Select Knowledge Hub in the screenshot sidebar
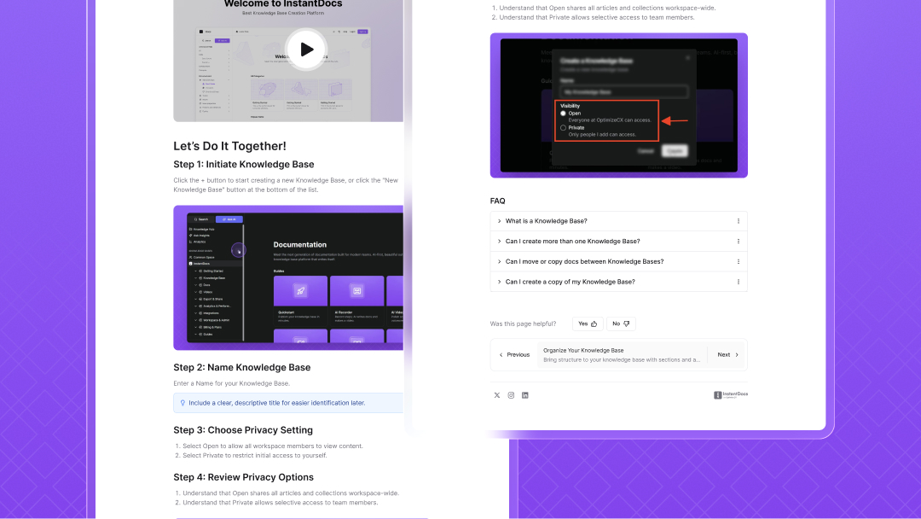Screen dimensions: 921x519 pos(201,230)
